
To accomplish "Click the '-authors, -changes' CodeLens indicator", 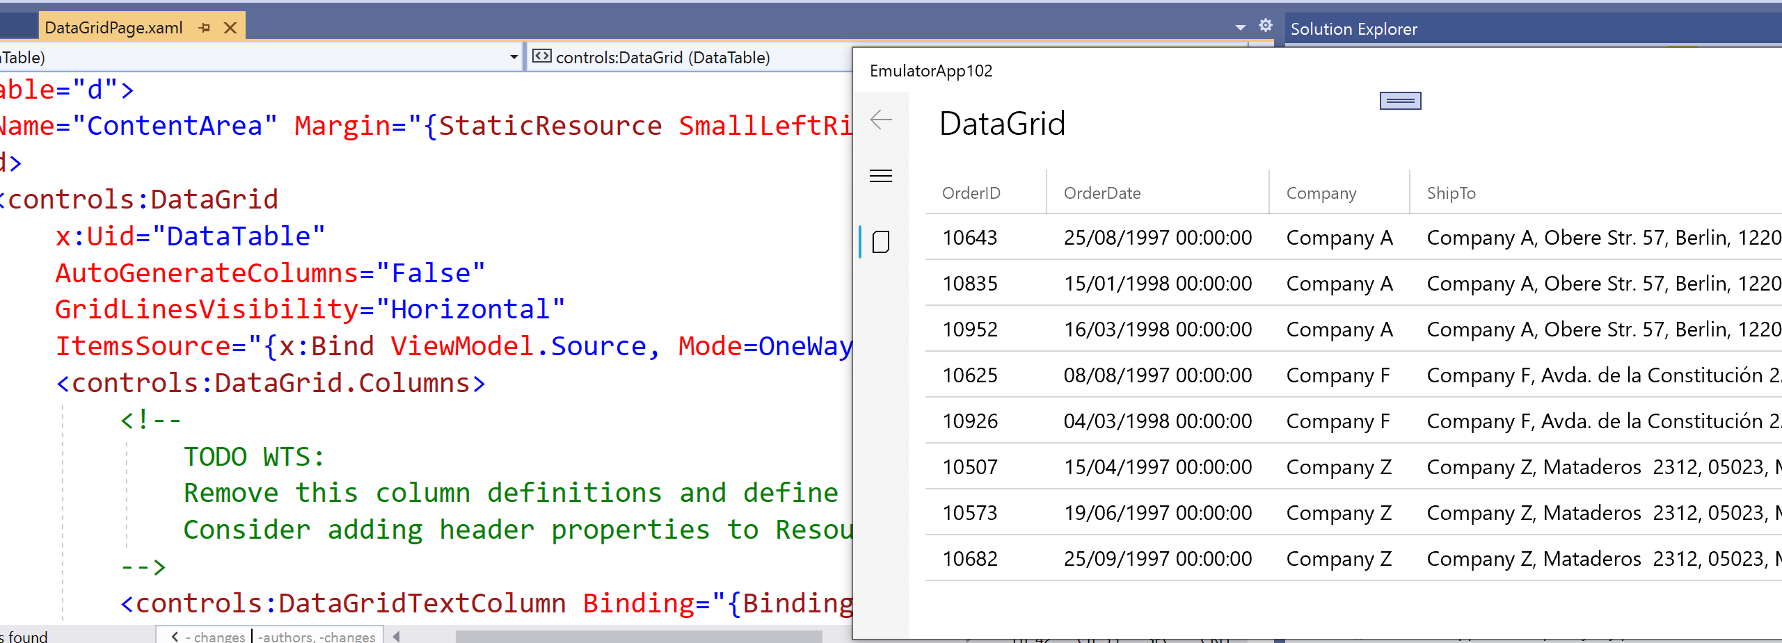I will click(316, 635).
